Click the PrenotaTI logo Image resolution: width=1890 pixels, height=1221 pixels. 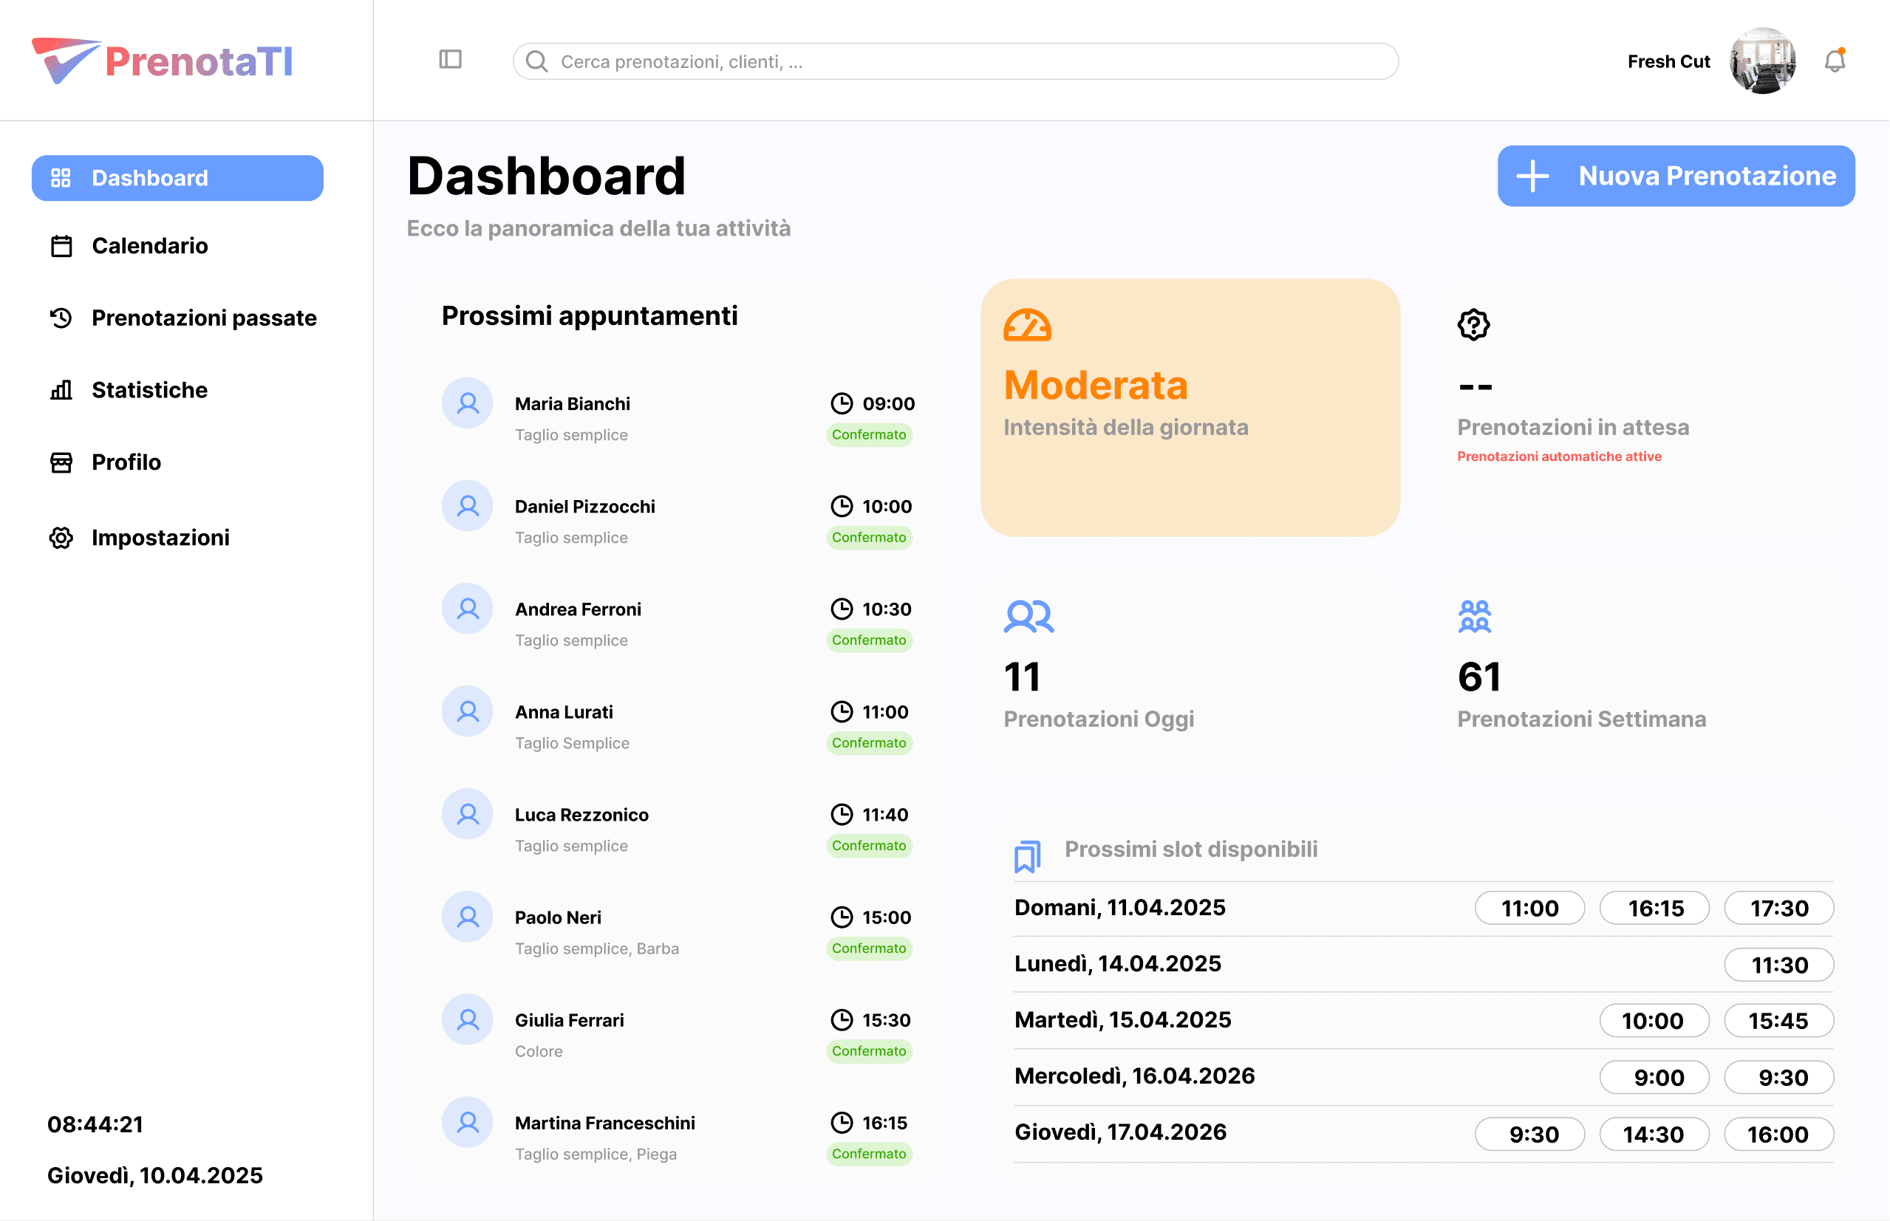coord(162,60)
